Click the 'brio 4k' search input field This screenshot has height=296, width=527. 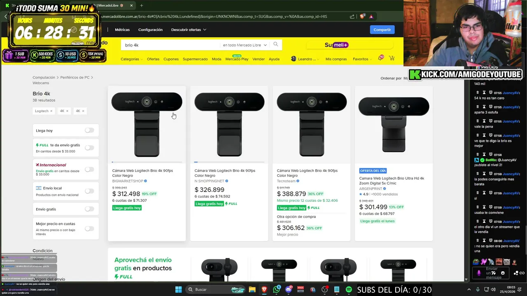coord(171,45)
